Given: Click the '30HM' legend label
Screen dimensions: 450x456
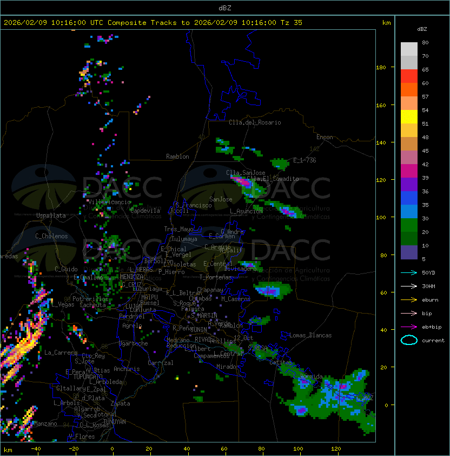Looking at the screenshot, I should [x=428, y=286].
